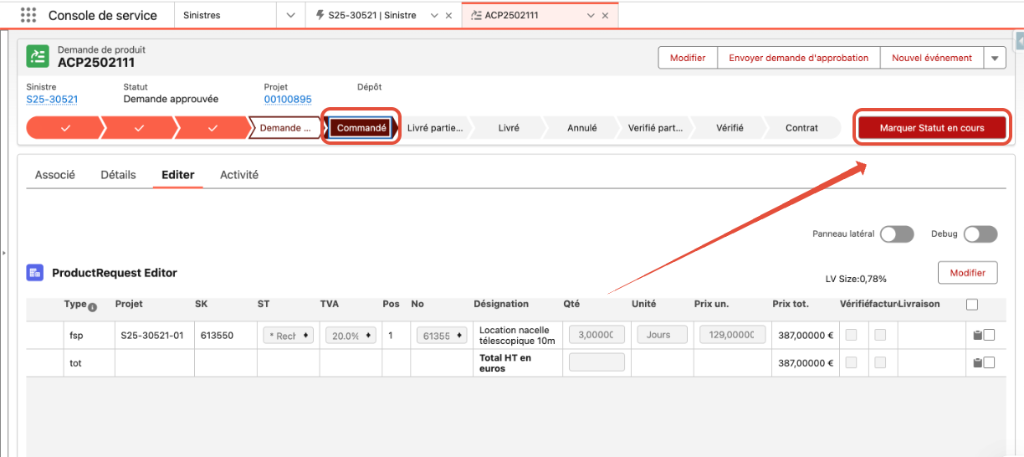Switch to the Associé tab
This screenshot has height=457, width=1024.
tap(55, 175)
